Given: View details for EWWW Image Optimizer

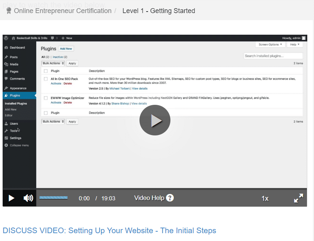Looking at the screenshot, I should pos(139,104).
